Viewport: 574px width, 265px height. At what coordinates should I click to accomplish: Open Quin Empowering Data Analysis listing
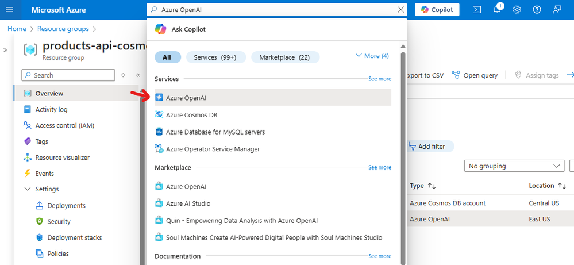click(273, 221)
